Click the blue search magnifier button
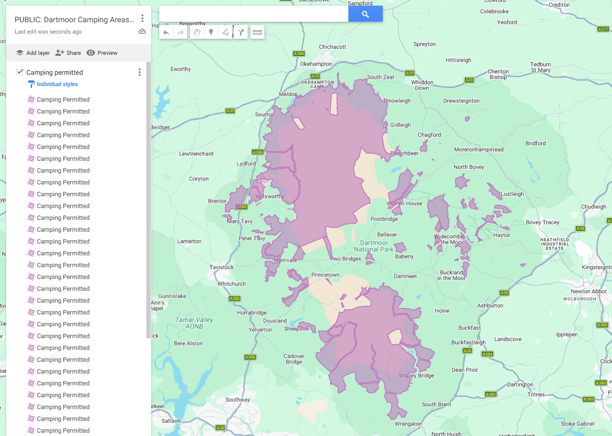 (x=365, y=14)
